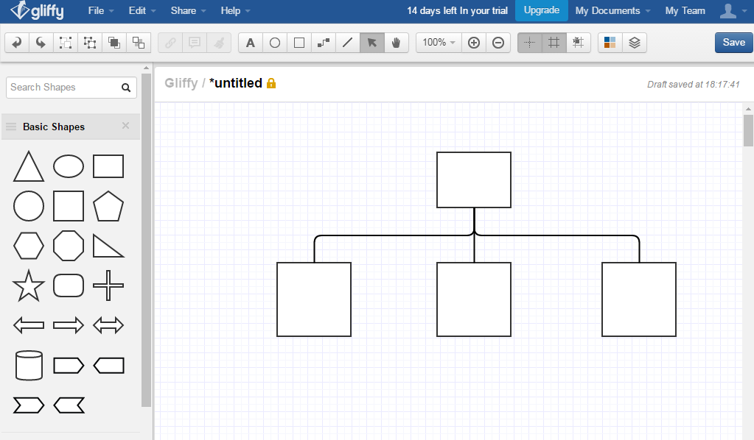Select the bottom-left square on canvas
Image resolution: width=754 pixels, height=440 pixels.
tap(314, 299)
